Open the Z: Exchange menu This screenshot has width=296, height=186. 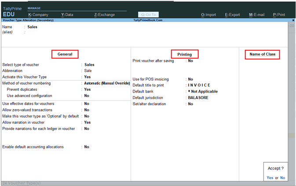point(105,14)
